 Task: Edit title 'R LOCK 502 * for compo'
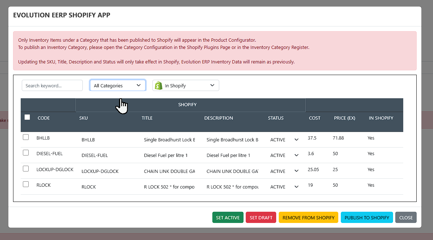(169, 187)
